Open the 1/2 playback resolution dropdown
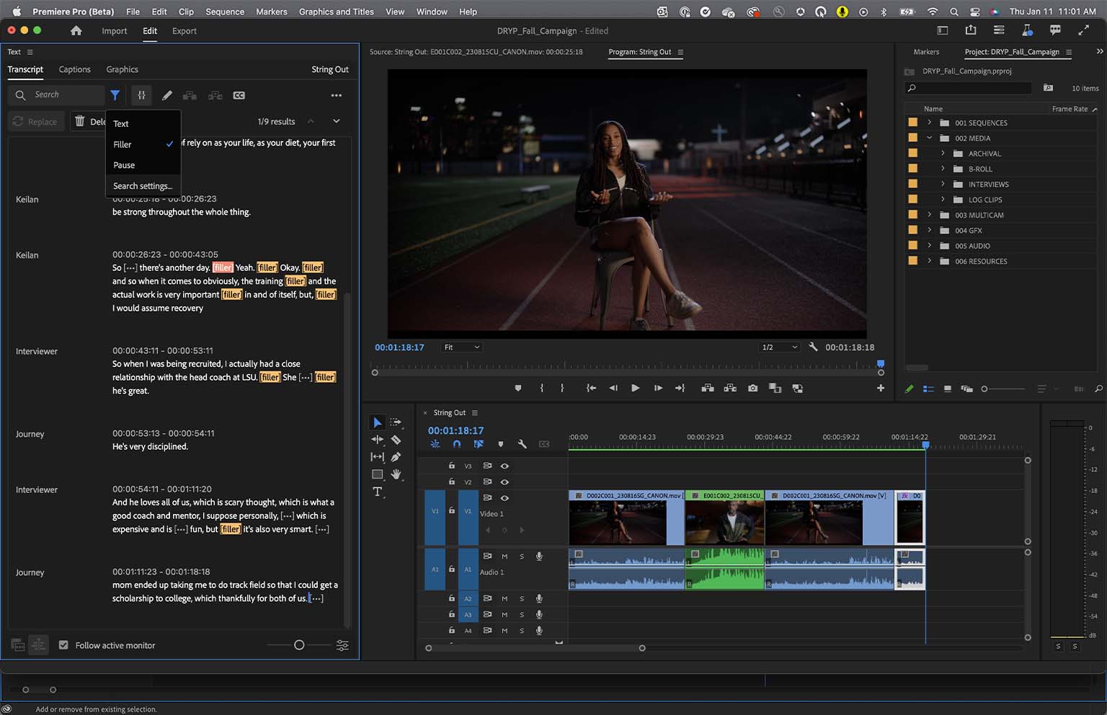This screenshot has width=1107, height=715. 779,347
